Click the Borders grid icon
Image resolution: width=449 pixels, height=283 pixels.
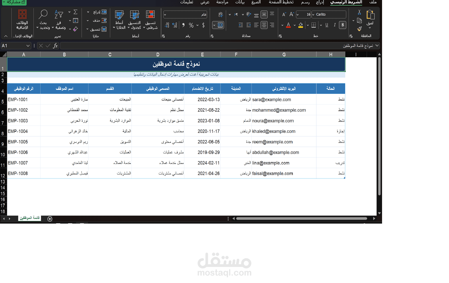pyautogui.click(x=314, y=25)
